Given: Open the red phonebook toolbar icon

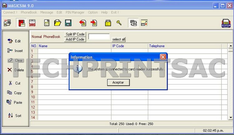Looking at the screenshot, I should [22, 23].
